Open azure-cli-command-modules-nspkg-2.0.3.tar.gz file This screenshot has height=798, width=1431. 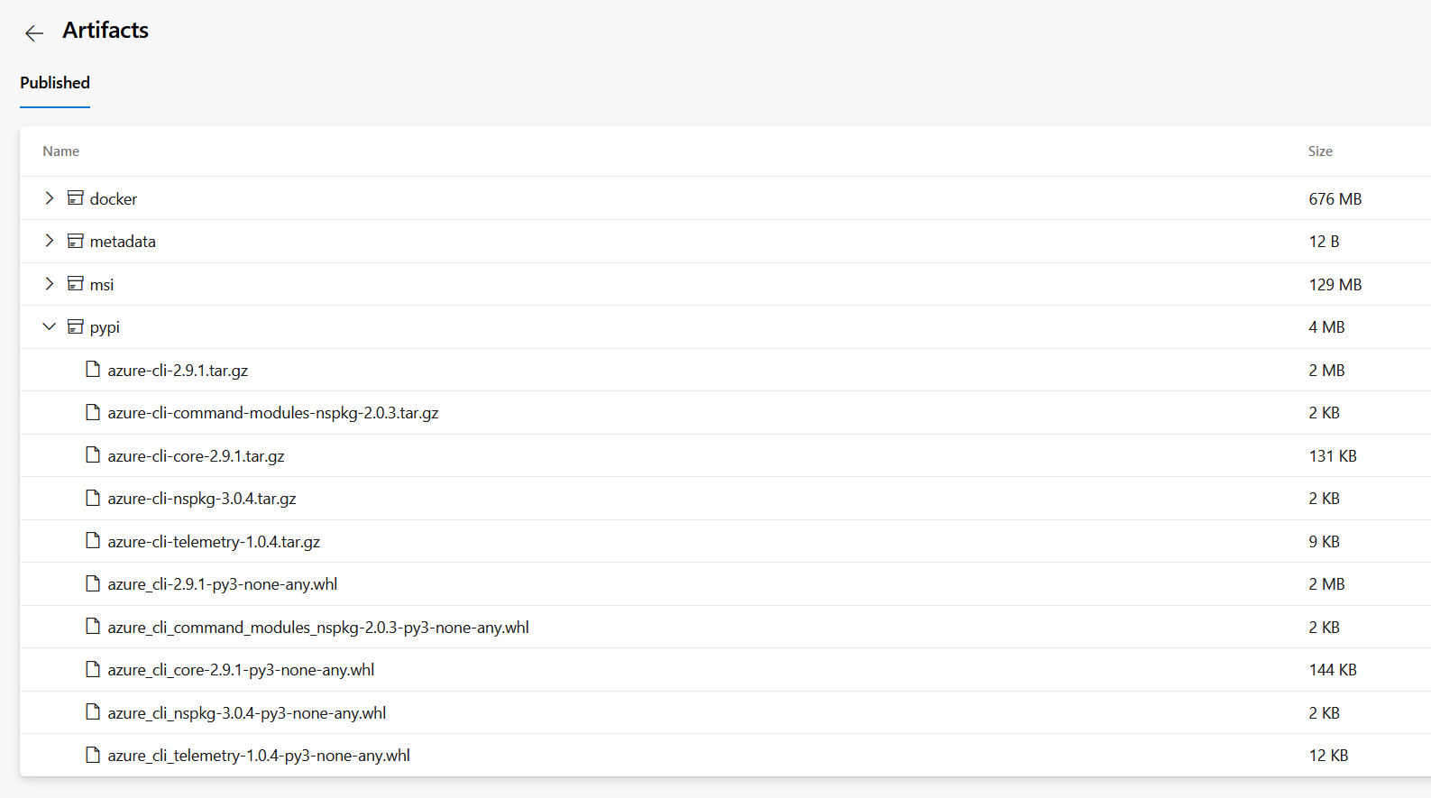pos(272,413)
